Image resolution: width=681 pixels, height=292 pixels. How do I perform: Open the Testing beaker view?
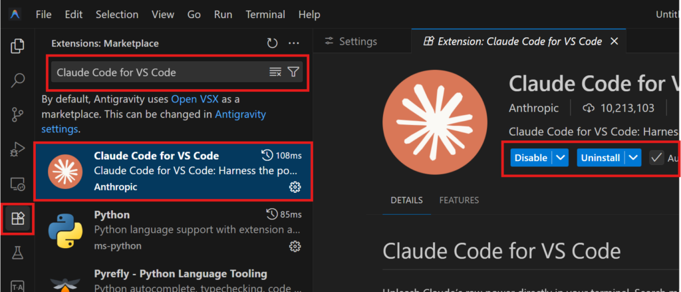pyautogui.click(x=17, y=253)
